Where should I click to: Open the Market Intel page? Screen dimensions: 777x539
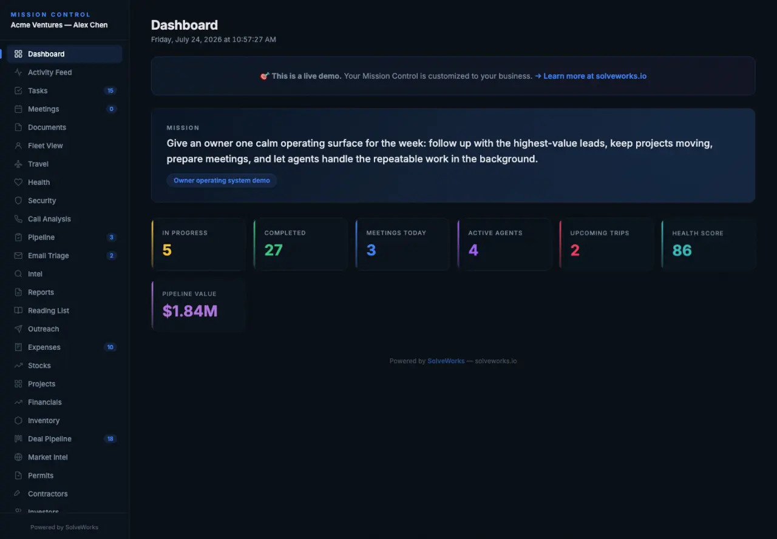65,457
